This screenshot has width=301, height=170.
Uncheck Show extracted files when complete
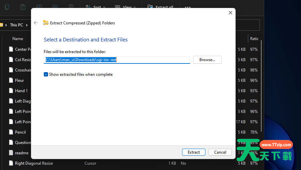coord(46,74)
